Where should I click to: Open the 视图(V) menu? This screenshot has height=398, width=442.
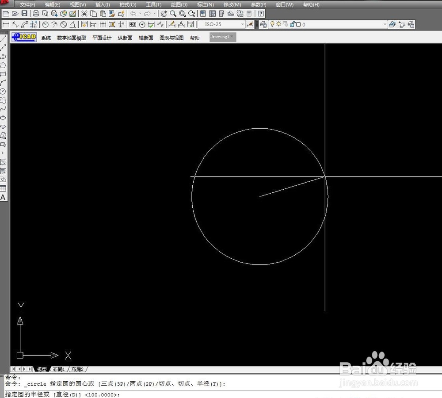pyautogui.click(x=78, y=5)
